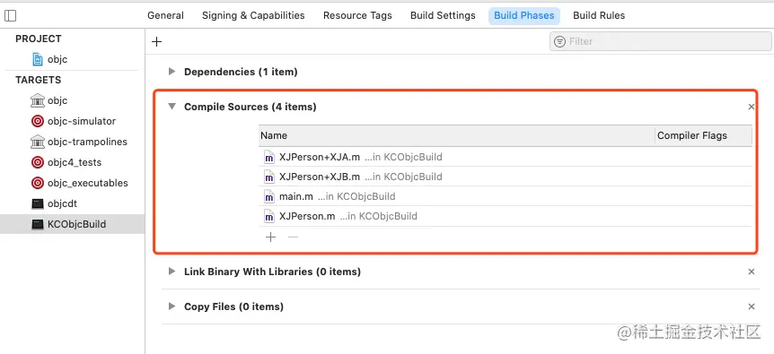Select the KCObjcBuild target
The image size is (774, 354).
coord(72,225)
